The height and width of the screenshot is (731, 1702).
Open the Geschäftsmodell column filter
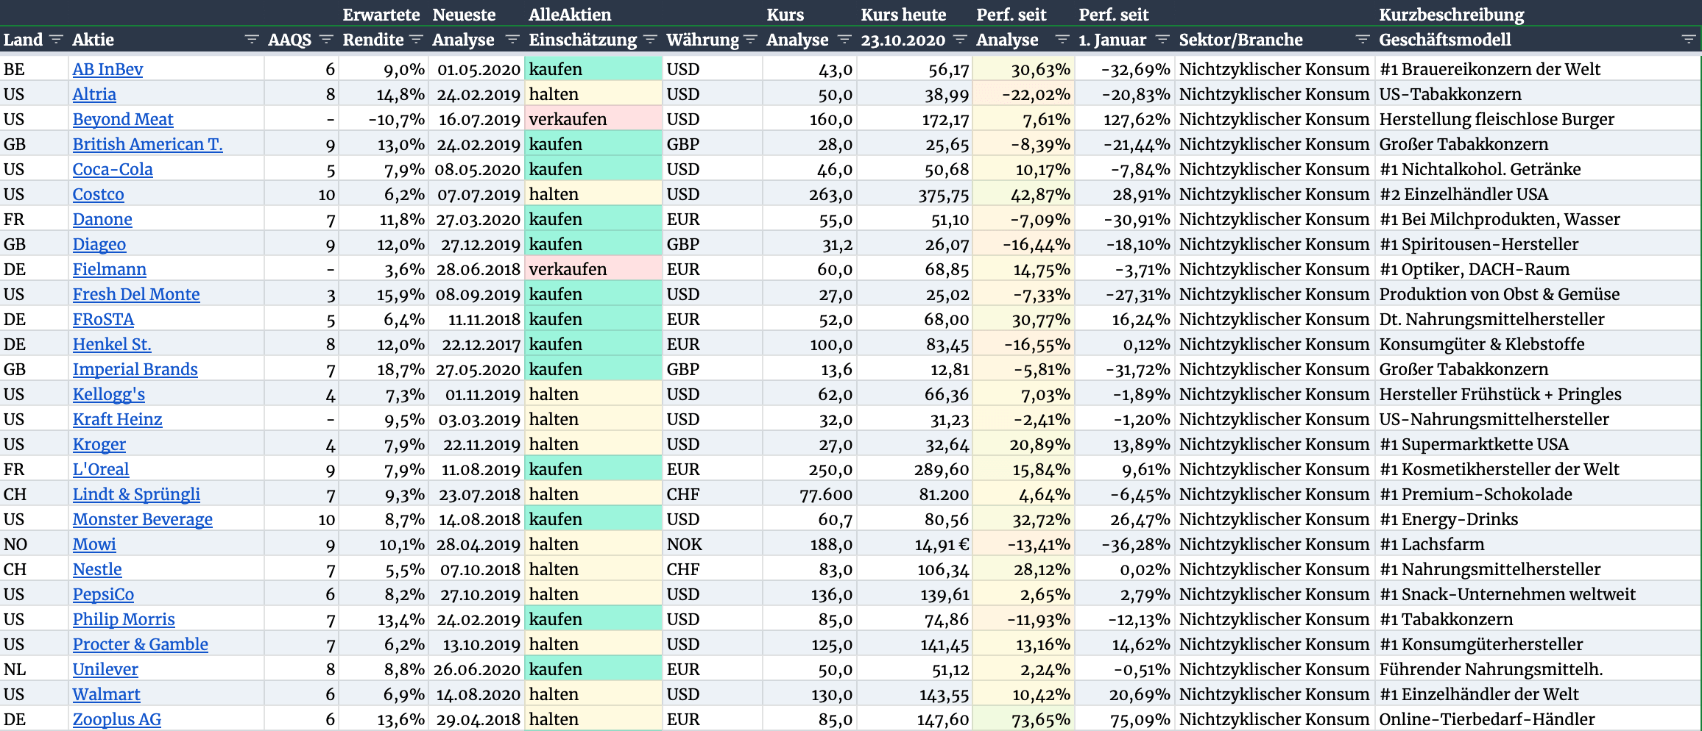(1689, 39)
